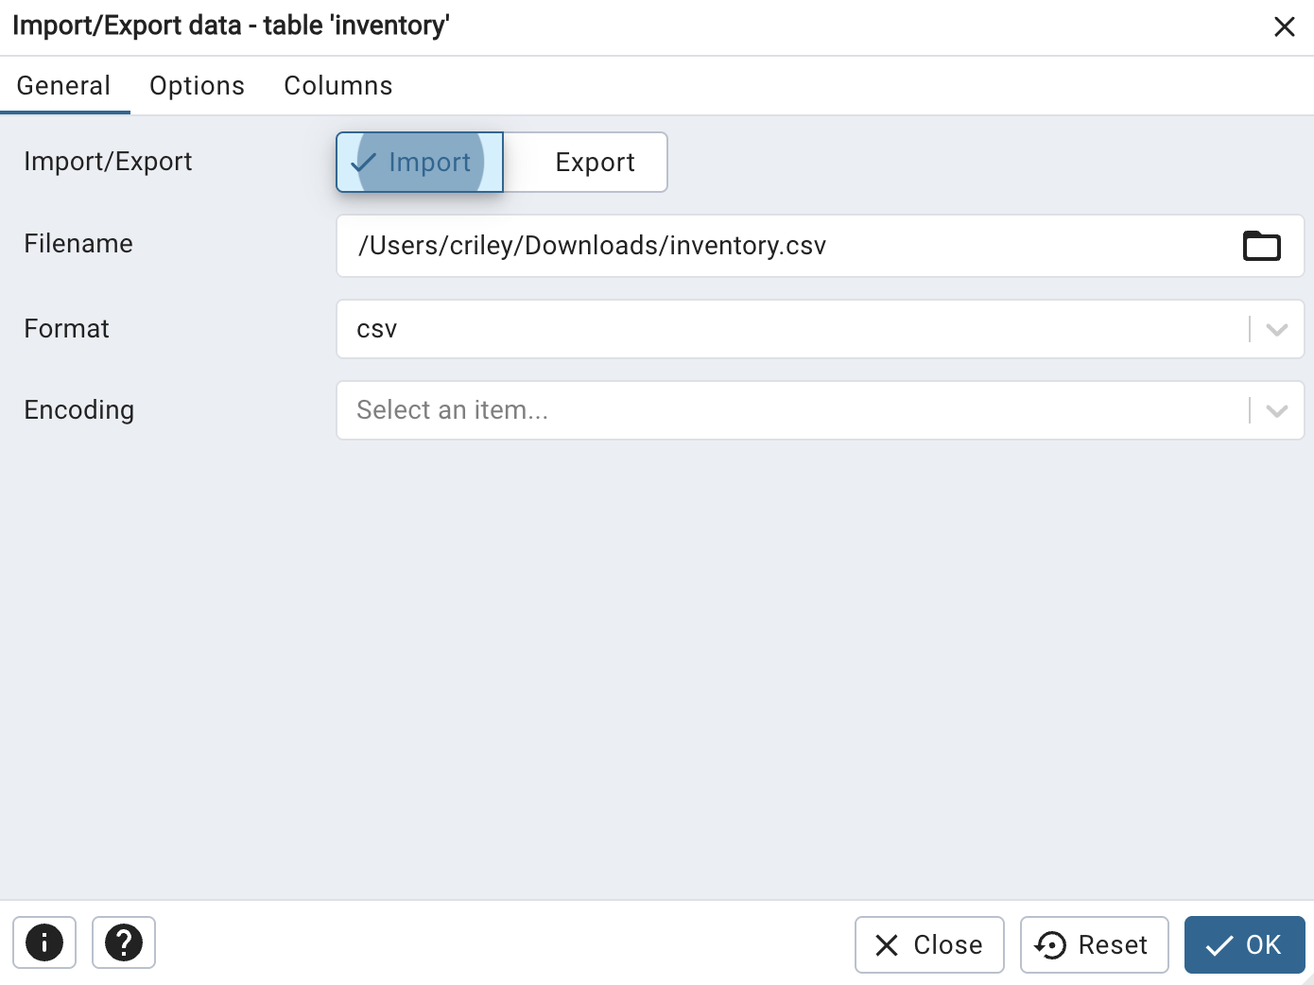Screen dimensions: 1314x985
Task: Open the Columns tab
Action: click(x=337, y=85)
